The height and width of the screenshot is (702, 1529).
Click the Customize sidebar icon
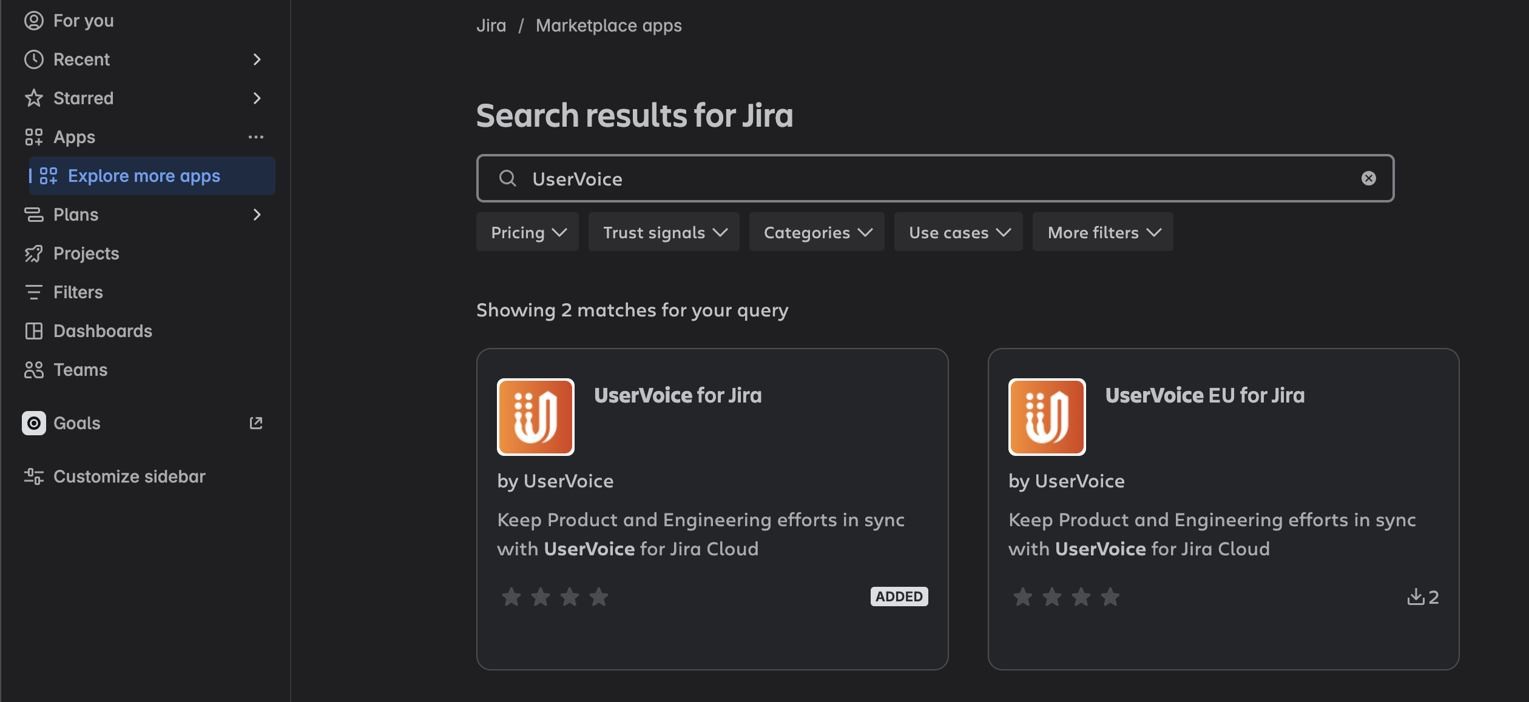tap(33, 476)
